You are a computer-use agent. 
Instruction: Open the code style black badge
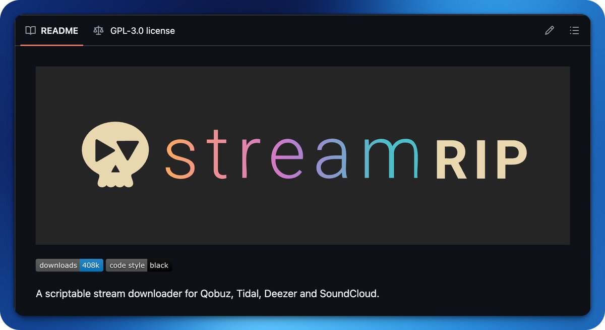[x=139, y=265]
